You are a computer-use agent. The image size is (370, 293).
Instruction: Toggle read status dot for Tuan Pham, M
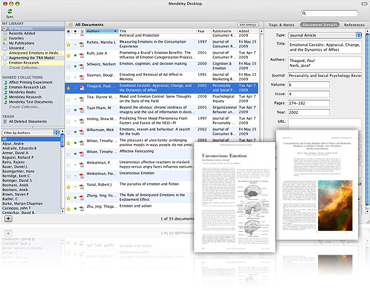coord(75,110)
